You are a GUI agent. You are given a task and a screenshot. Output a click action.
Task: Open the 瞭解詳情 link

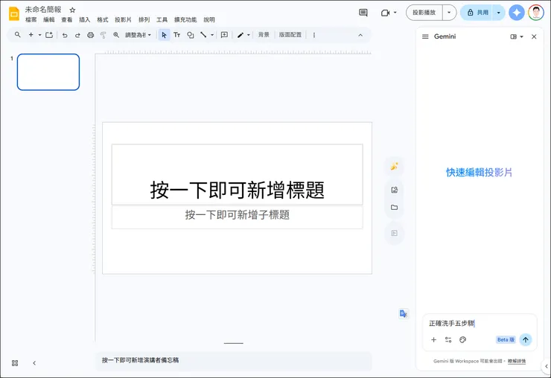click(x=517, y=361)
